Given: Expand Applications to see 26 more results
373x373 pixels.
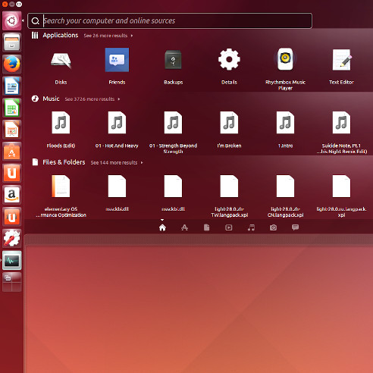Looking at the screenshot, I should [108, 36].
